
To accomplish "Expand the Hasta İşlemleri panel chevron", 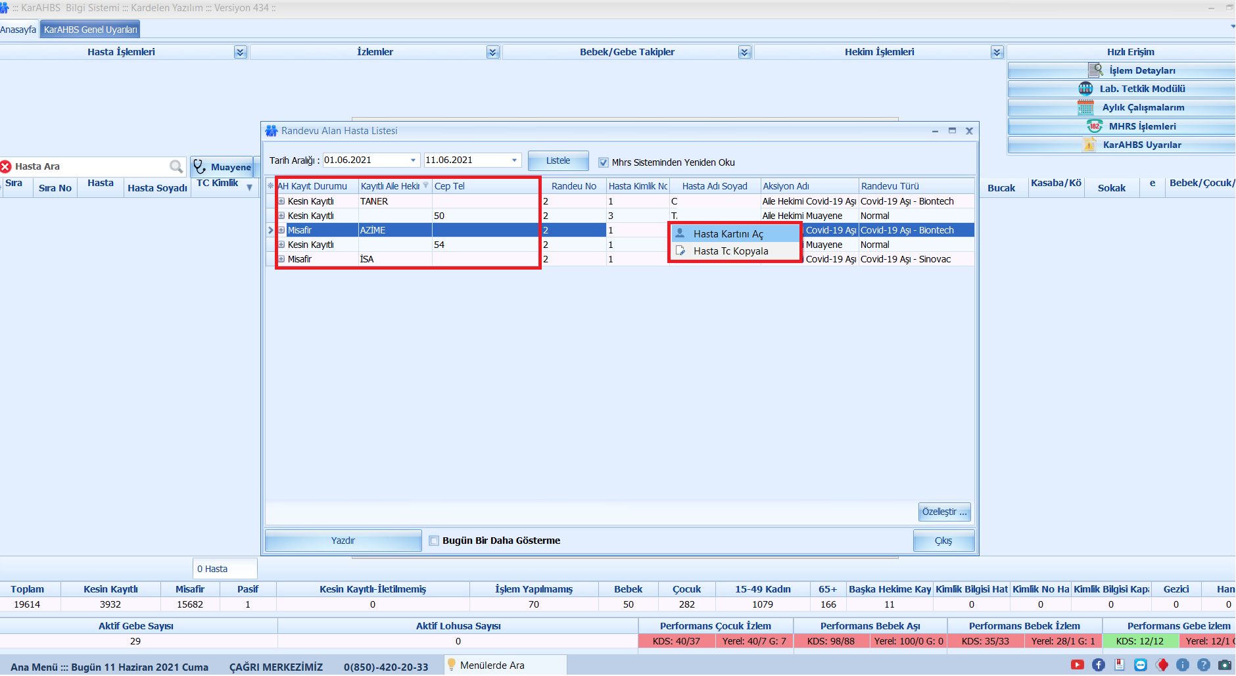I will (x=240, y=53).
